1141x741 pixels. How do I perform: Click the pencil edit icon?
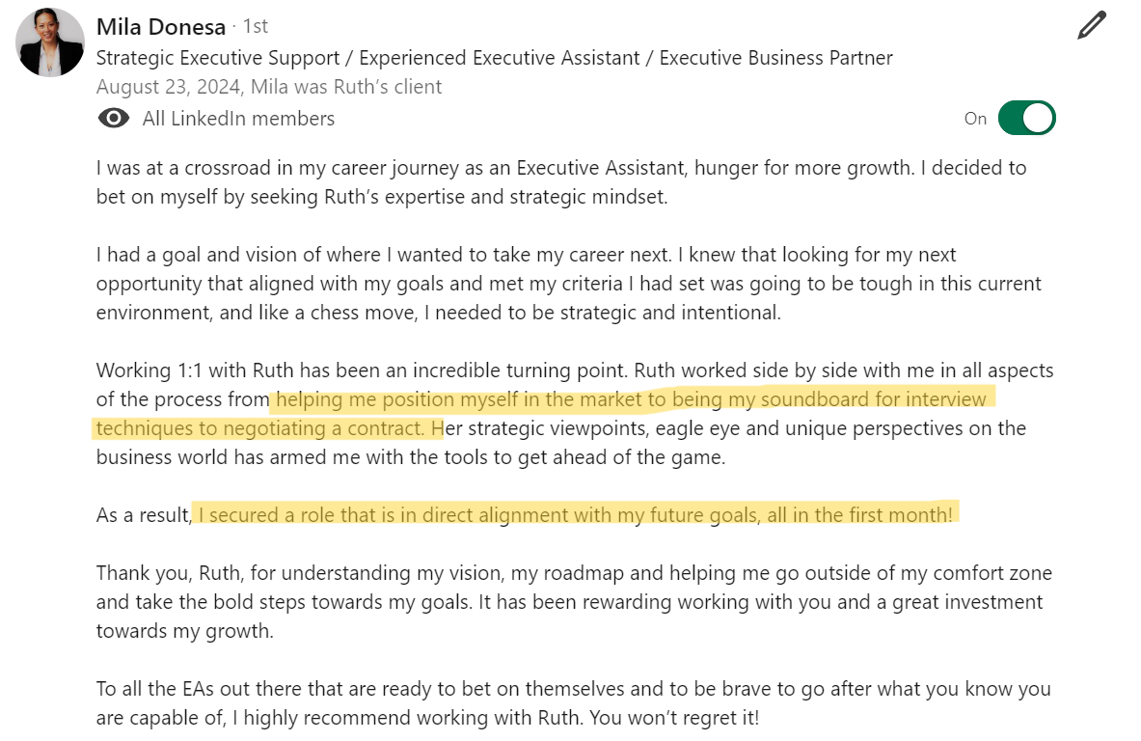click(1092, 25)
